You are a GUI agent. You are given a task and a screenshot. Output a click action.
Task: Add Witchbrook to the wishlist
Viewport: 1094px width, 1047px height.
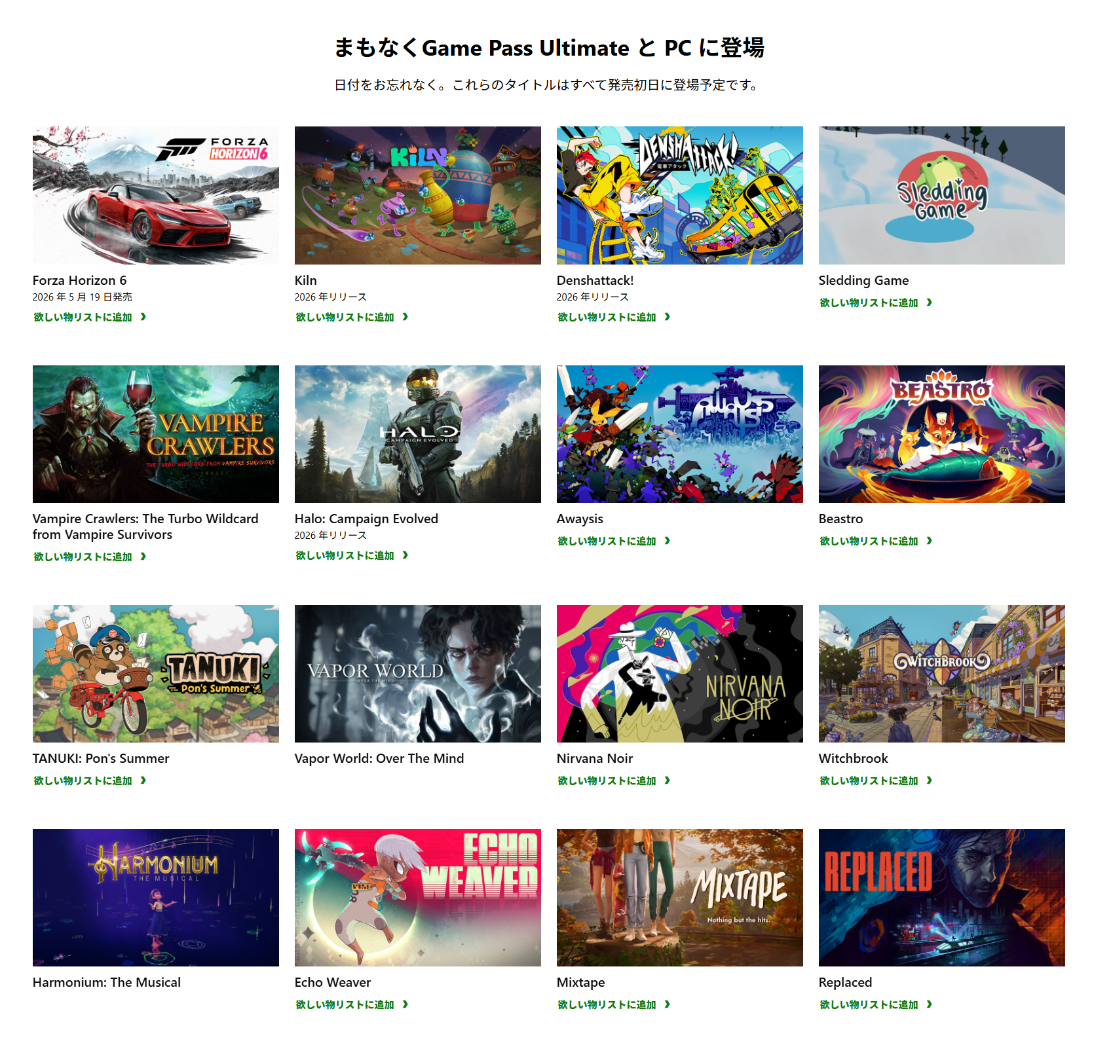pos(876,781)
